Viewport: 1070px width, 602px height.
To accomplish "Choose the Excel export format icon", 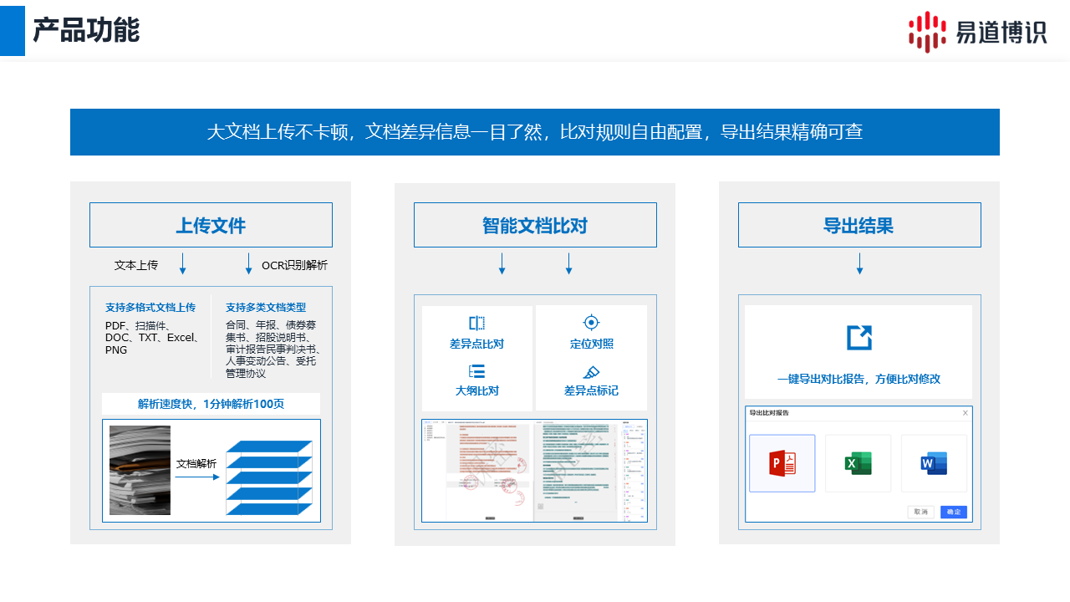I will pos(858,463).
